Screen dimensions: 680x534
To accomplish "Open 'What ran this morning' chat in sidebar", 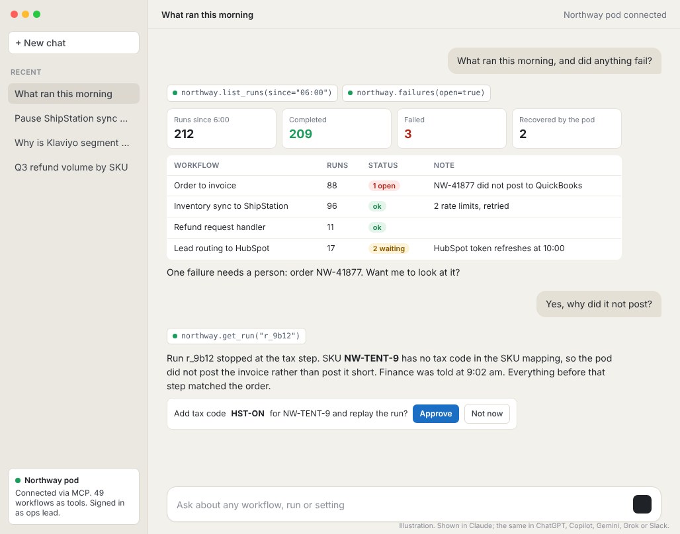I will pos(73,94).
